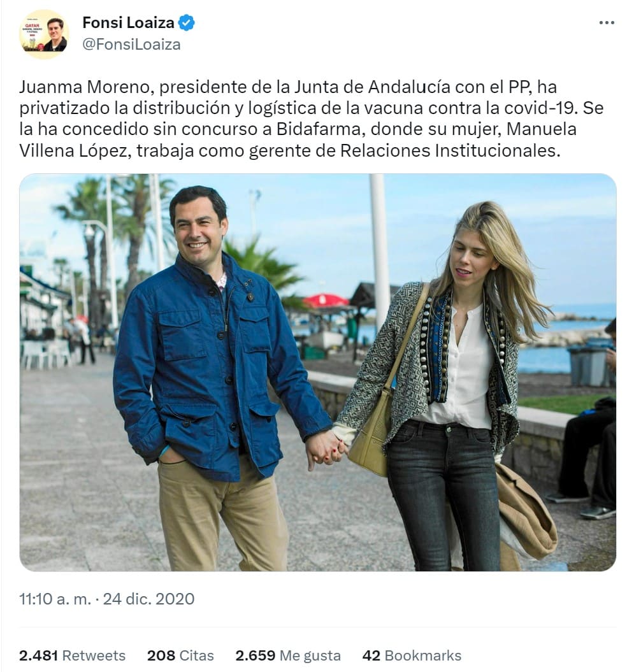This screenshot has width=634, height=672.
Task: Click the 42 Bookmarks count
Action: [x=412, y=655]
